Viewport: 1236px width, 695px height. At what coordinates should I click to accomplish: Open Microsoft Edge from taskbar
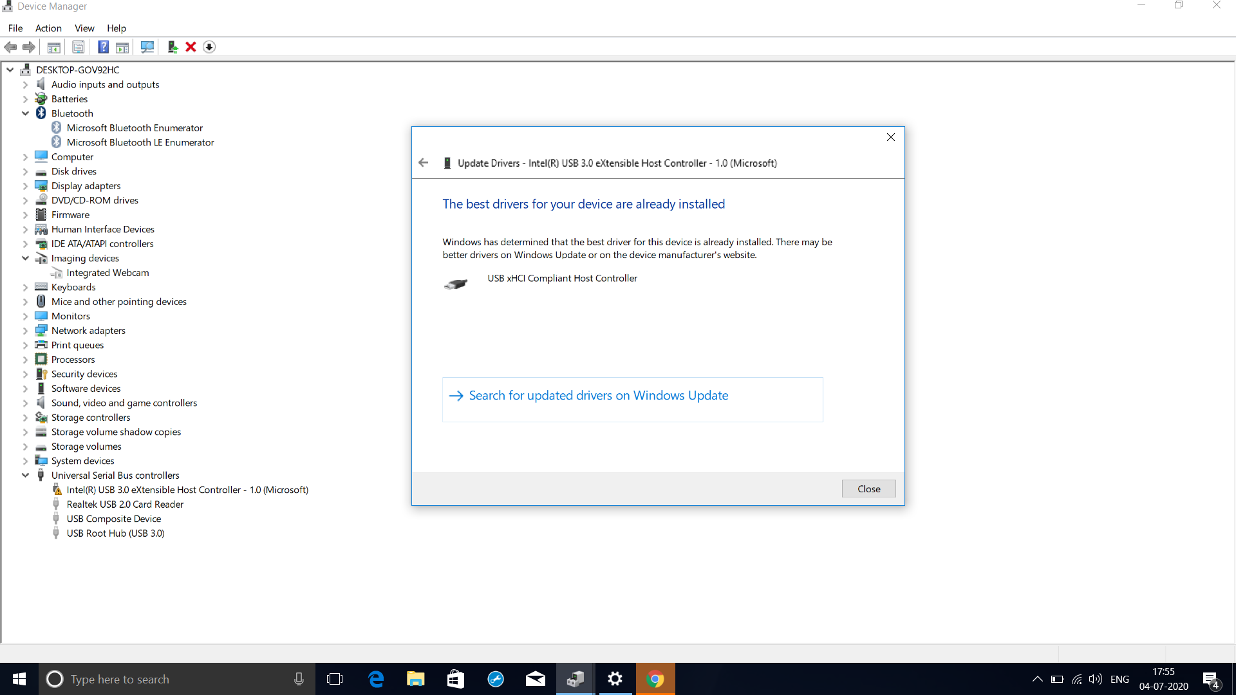(x=376, y=679)
